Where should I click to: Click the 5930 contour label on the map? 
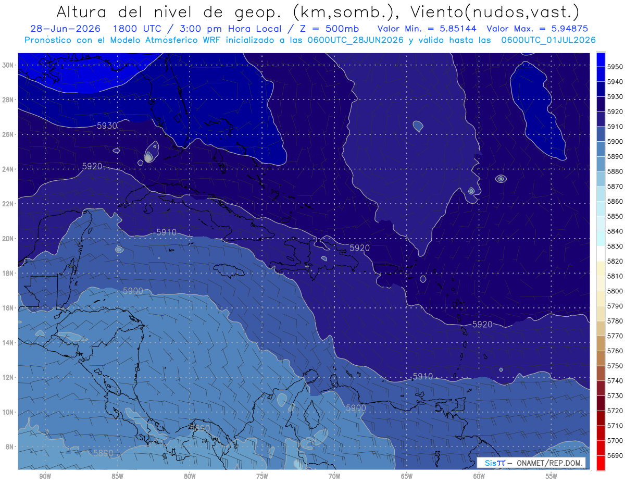(x=107, y=126)
